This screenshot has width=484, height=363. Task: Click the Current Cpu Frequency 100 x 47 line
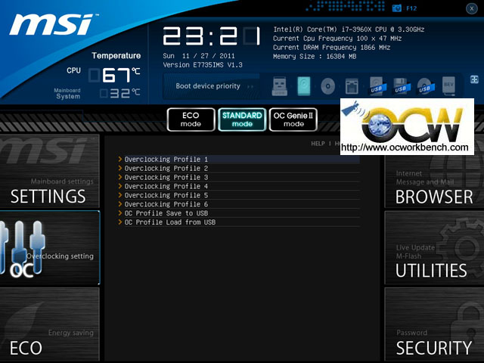pyautogui.click(x=337, y=39)
